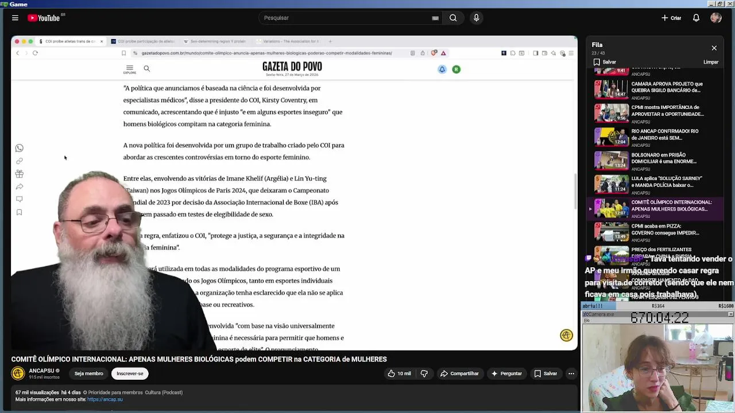
Task: Open the account avatar menu
Action: click(x=715, y=18)
